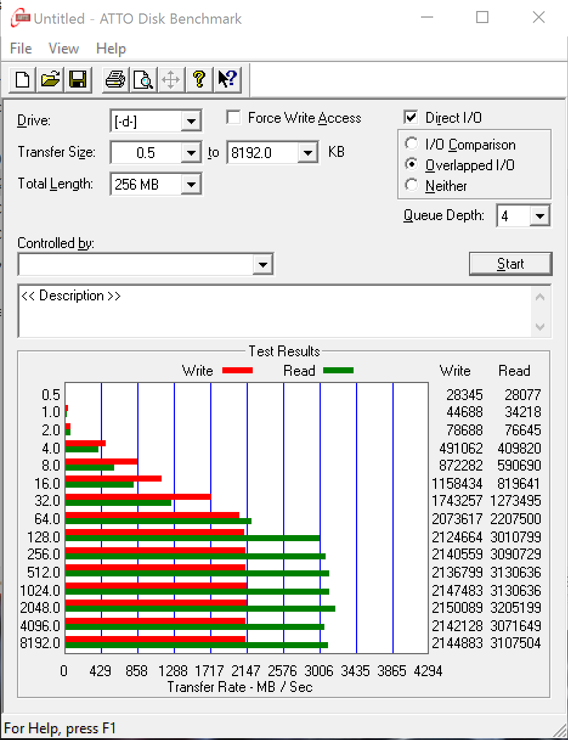
Task: Click write value 28345
Action: coord(464,395)
